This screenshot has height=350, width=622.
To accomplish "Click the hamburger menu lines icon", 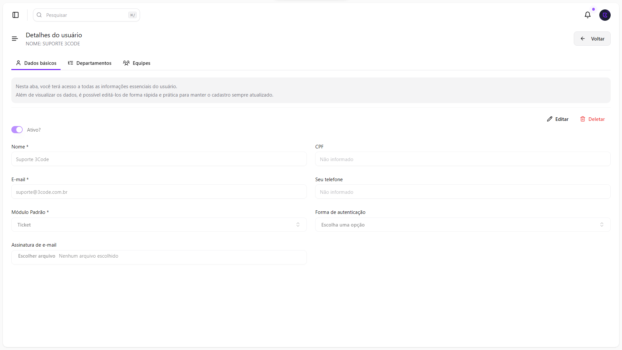I will point(15,39).
